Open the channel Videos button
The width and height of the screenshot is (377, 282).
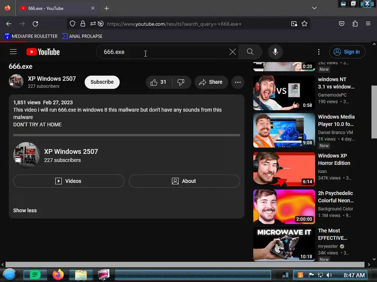coord(69,181)
